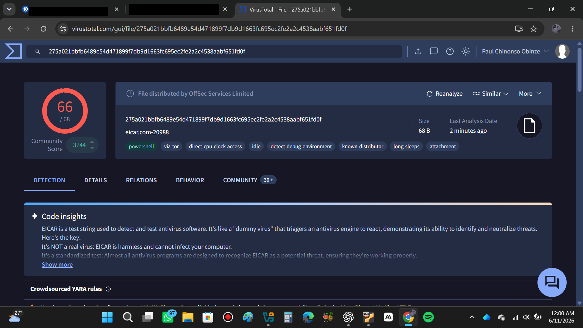Toggle the light/dark theme sun icon
The width and height of the screenshot is (583, 328).
(x=466, y=51)
